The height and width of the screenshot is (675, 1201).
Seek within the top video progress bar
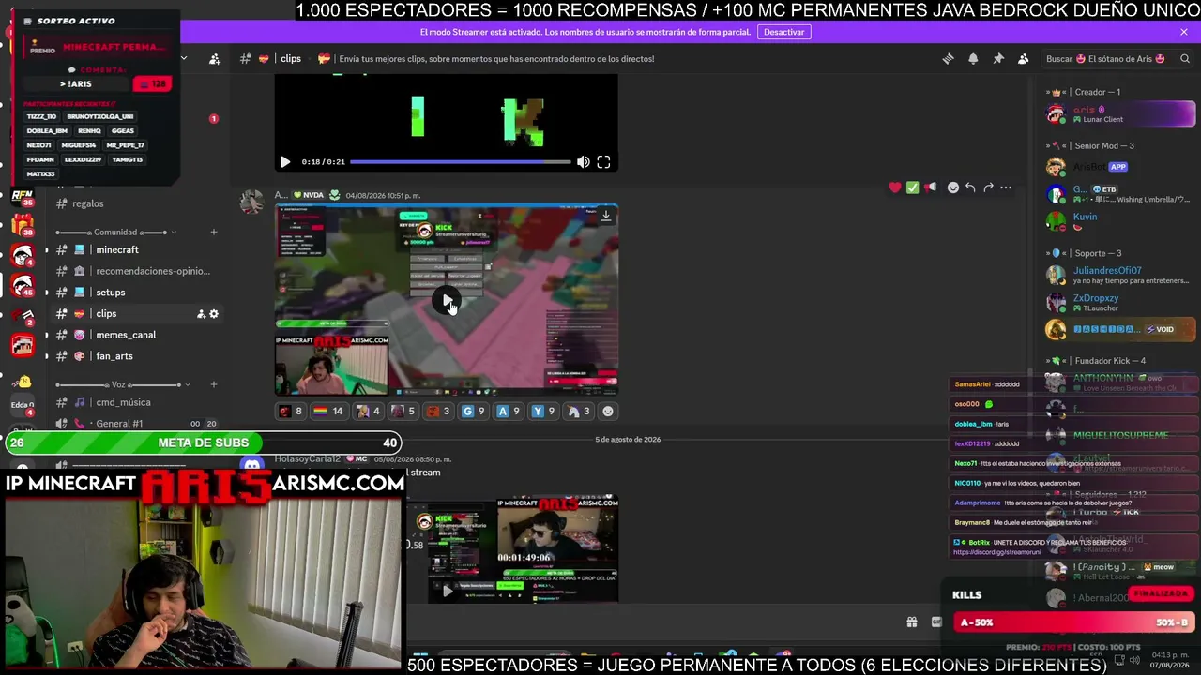coord(461,162)
